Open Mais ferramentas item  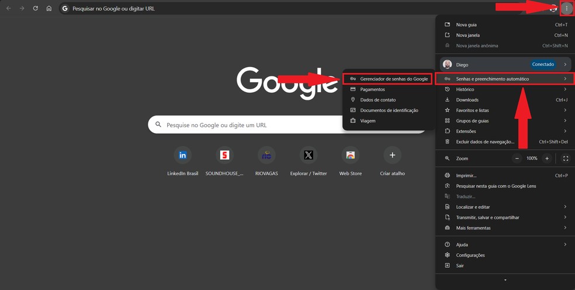(x=505, y=228)
